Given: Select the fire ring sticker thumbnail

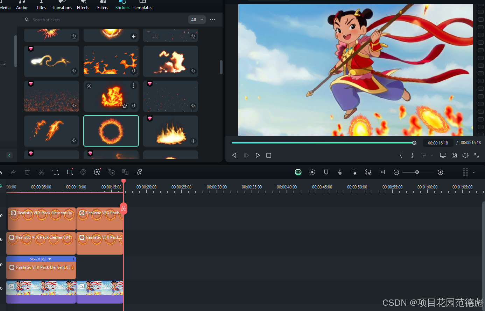Looking at the screenshot, I should [x=111, y=131].
